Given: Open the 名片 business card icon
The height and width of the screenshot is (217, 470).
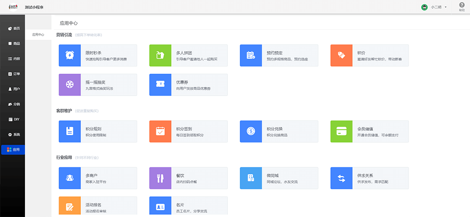Looking at the screenshot, I should [x=160, y=207].
